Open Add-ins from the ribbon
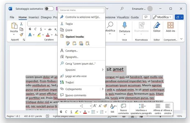This screenshot has width=190, height=123. point(170,27)
